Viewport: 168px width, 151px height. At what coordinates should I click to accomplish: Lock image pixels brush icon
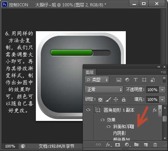[x=108, y=99]
